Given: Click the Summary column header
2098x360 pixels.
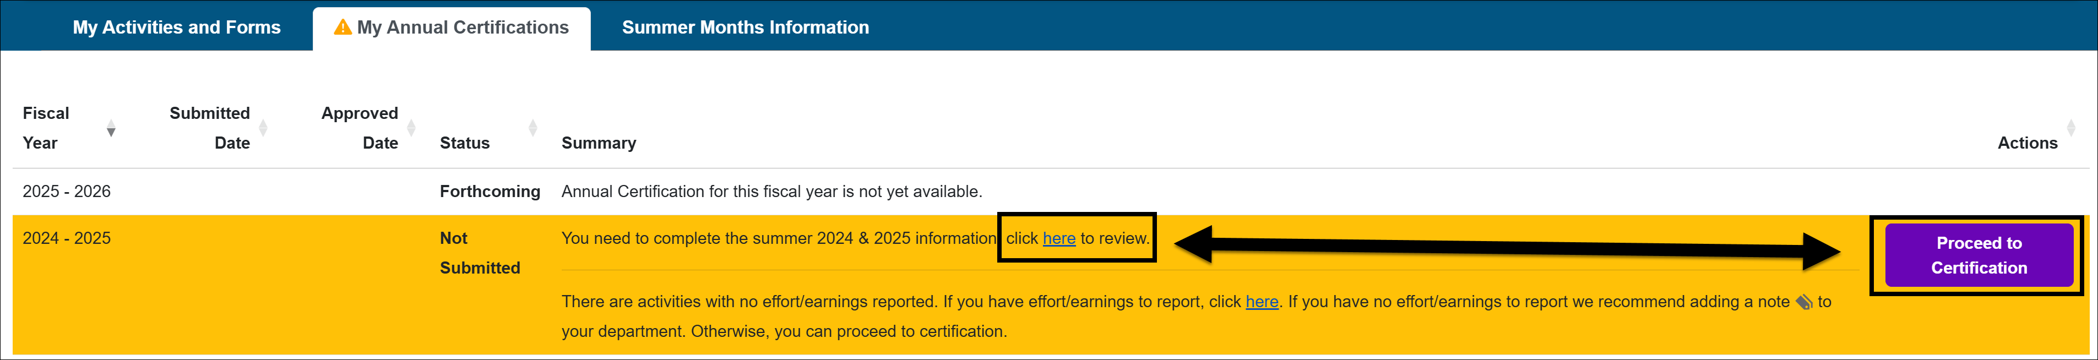Looking at the screenshot, I should pos(599,143).
